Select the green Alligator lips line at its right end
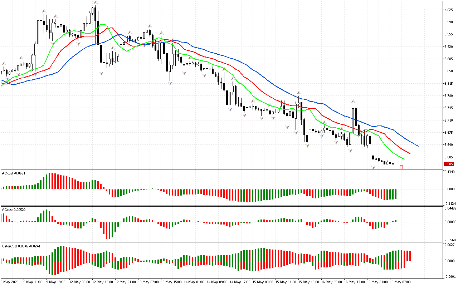458x286 pixels. [404, 159]
